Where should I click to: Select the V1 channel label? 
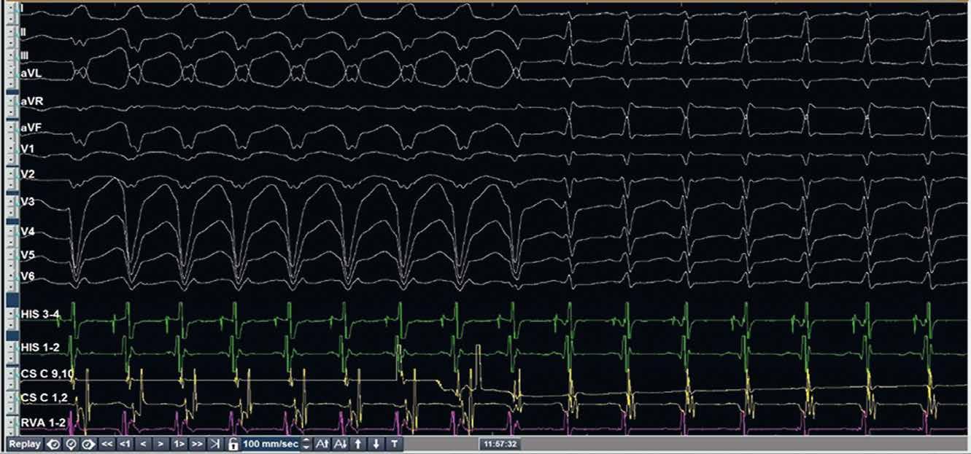[26, 149]
